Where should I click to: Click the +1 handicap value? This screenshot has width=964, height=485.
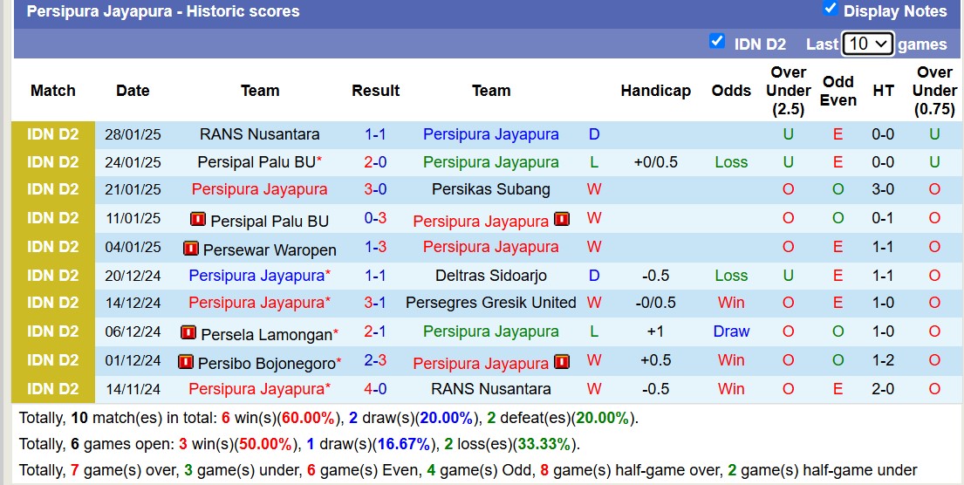pos(655,331)
